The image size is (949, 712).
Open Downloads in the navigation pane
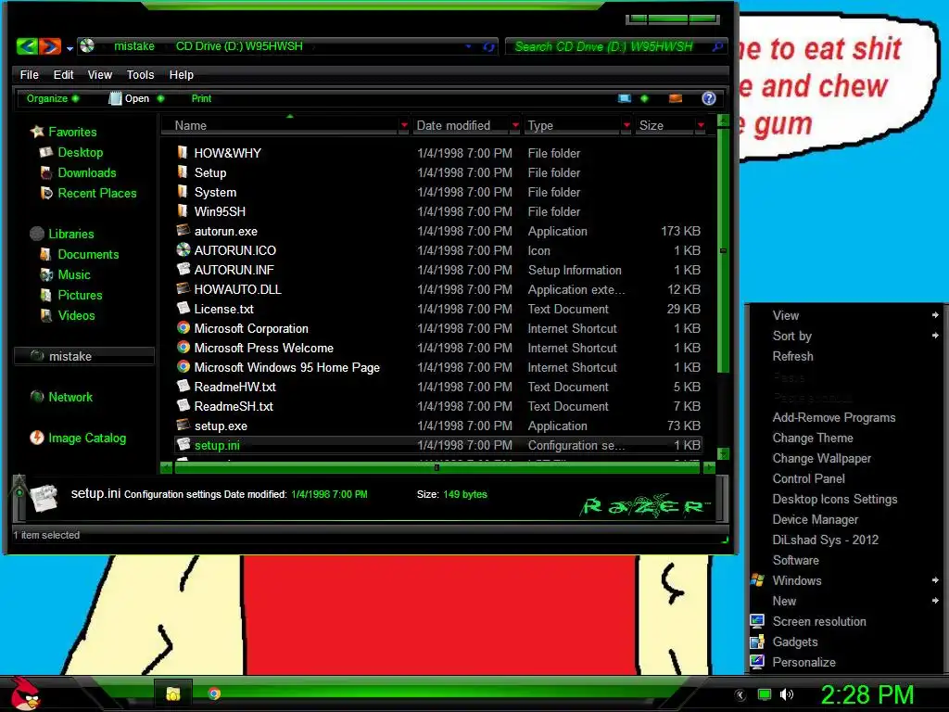86,173
